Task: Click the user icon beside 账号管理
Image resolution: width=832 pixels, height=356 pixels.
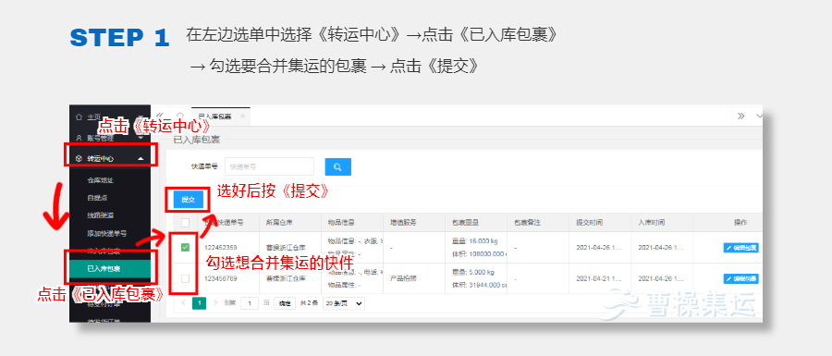Action: coord(80,138)
